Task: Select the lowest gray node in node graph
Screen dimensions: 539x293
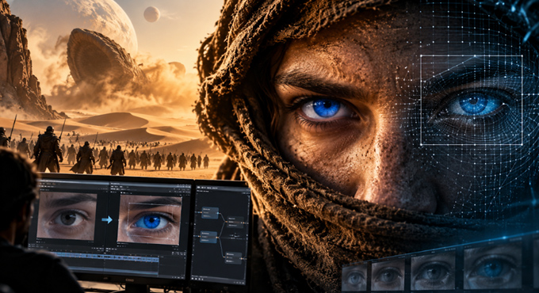Action: point(233,258)
